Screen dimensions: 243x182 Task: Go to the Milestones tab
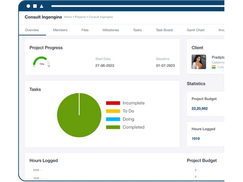pyautogui.click(x=111, y=30)
